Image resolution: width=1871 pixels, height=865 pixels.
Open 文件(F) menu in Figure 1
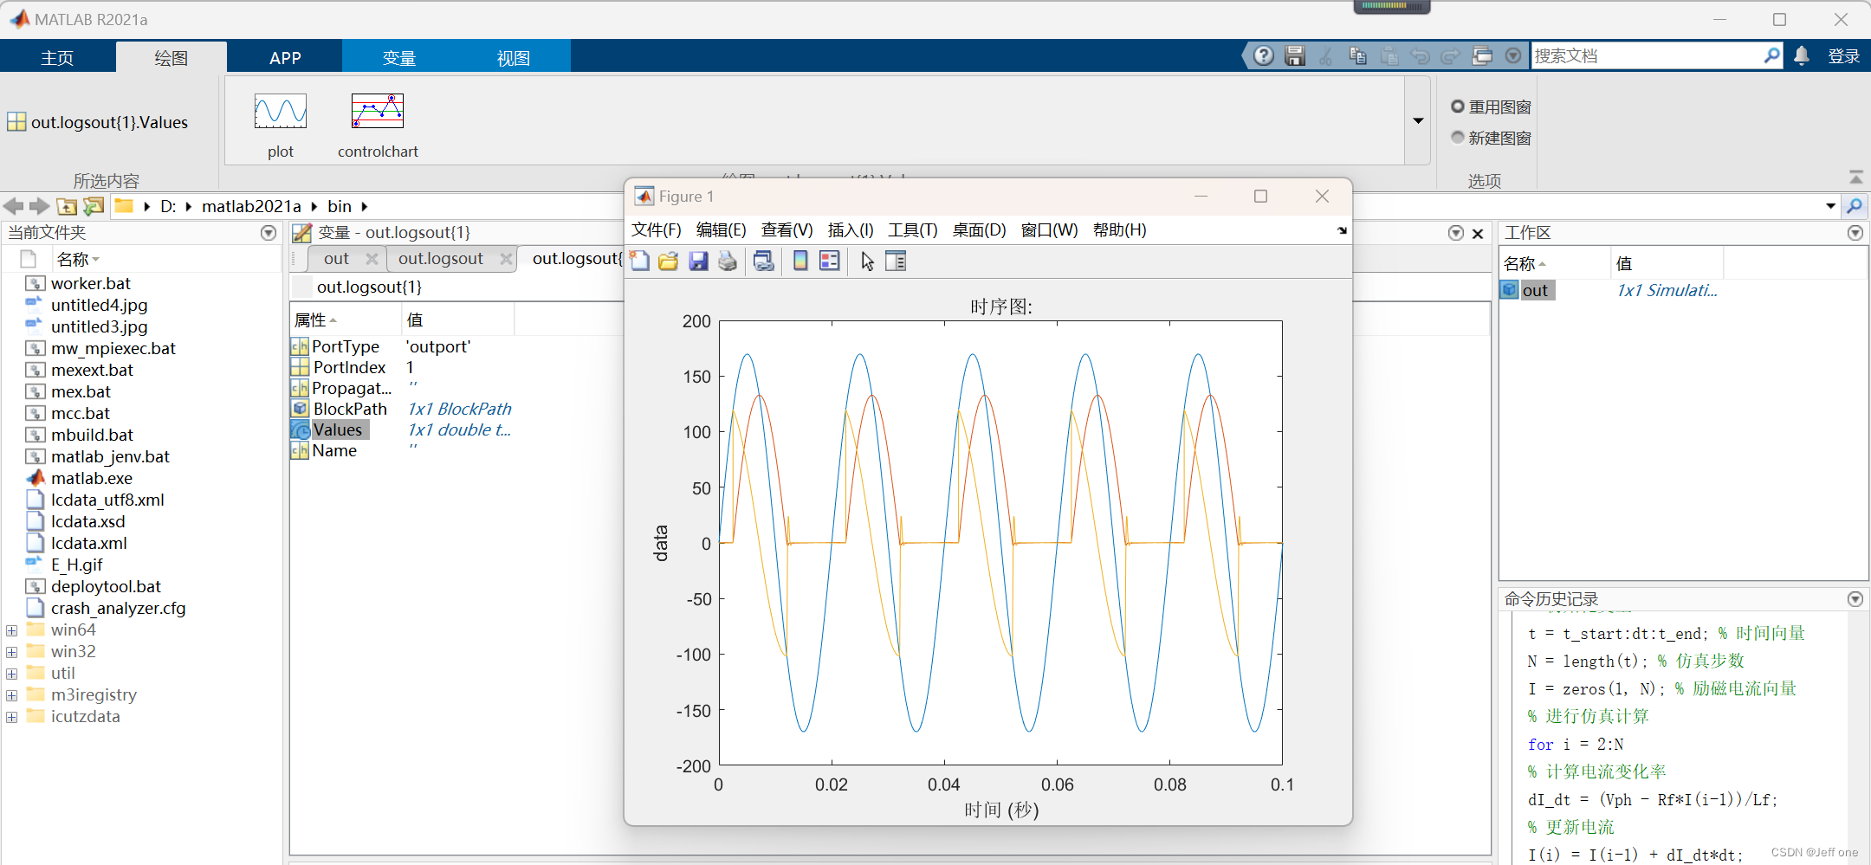(x=657, y=230)
